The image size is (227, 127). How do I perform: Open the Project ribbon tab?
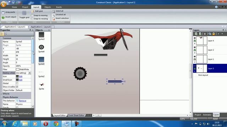(25, 7)
